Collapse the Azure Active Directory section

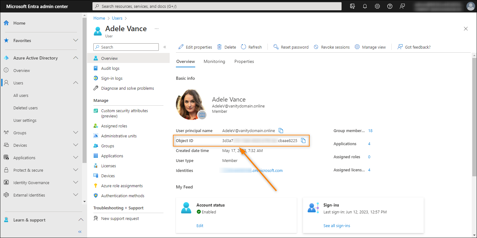click(x=75, y=58)
